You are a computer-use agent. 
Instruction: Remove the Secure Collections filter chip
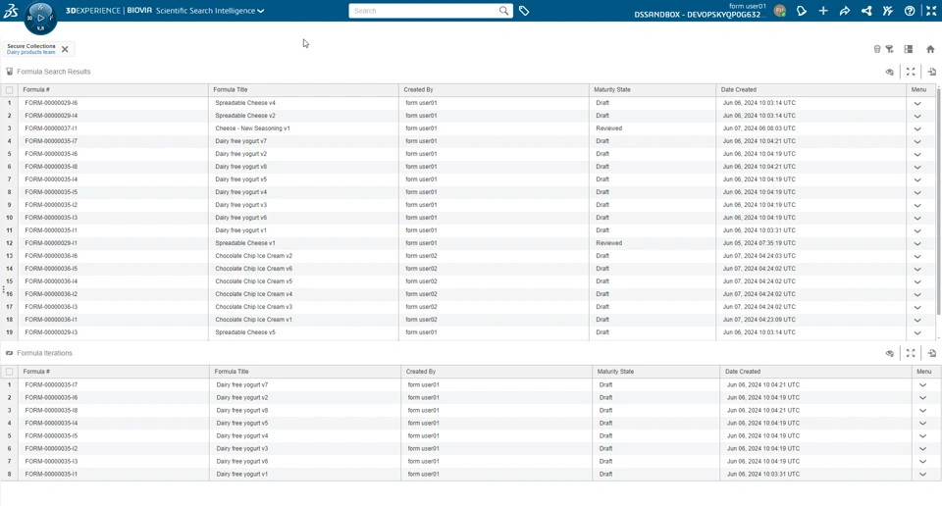[65, 49]
